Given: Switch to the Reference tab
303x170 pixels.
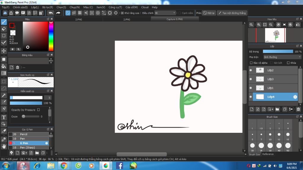Looking at the screenshot, I should pos(268,154).
